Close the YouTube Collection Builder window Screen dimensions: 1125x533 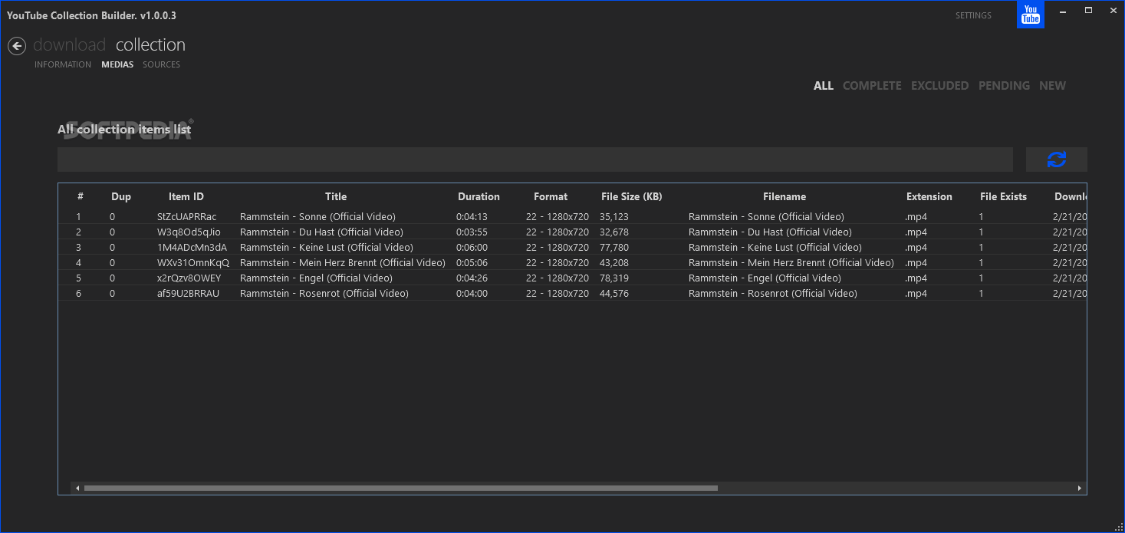tap(1112, 11)
